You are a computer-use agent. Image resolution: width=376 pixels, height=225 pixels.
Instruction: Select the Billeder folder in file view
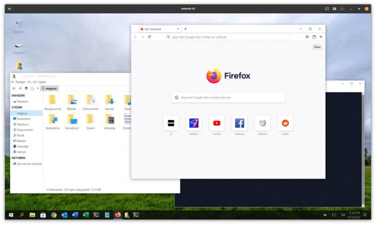click(x=72, y=102)
